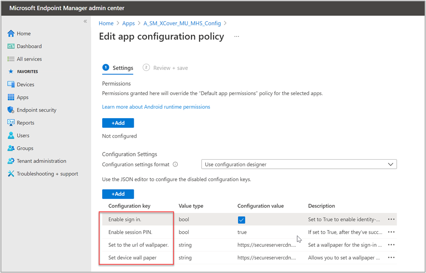
Task: Open the Apps grid icon
Action: click(x=11, y=97)
